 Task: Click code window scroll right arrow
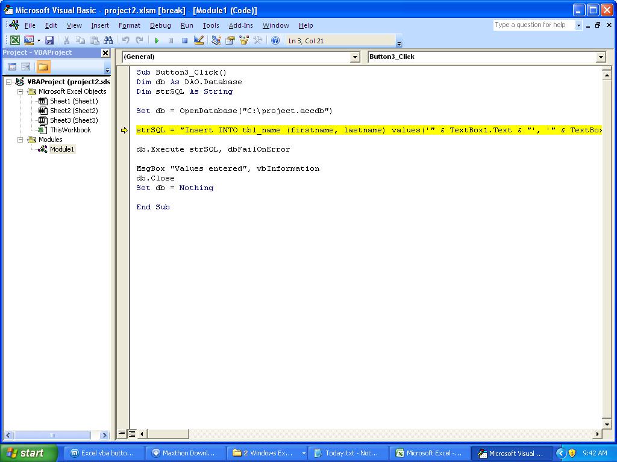(x=597, y=434)
